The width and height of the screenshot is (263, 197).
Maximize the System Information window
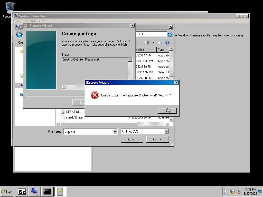click(242, 16)
